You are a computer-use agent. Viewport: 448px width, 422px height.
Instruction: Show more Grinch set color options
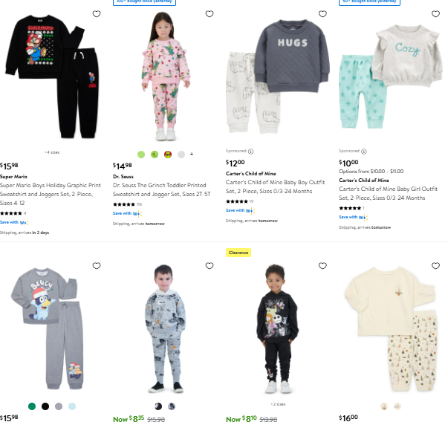pos(192,154)
